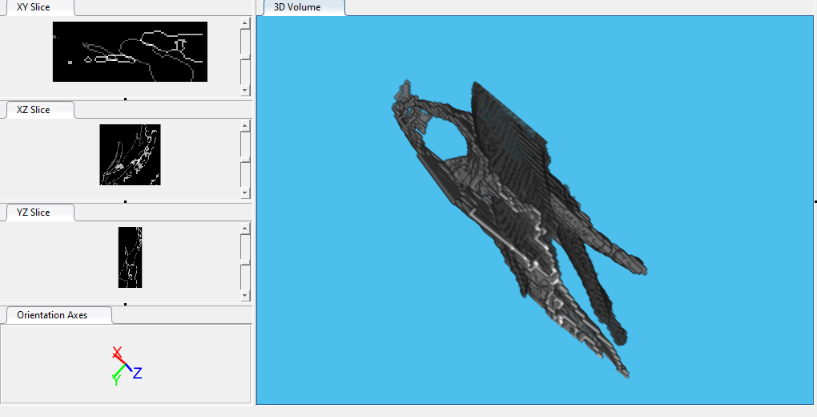Select the YZ Slice tab
Image resolution: width=817 pixels, height=417 pixels.
click(x=34, y=213)
